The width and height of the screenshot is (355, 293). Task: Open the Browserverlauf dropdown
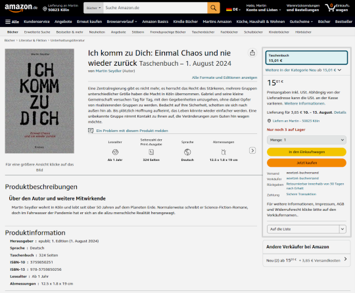[122, 22]
